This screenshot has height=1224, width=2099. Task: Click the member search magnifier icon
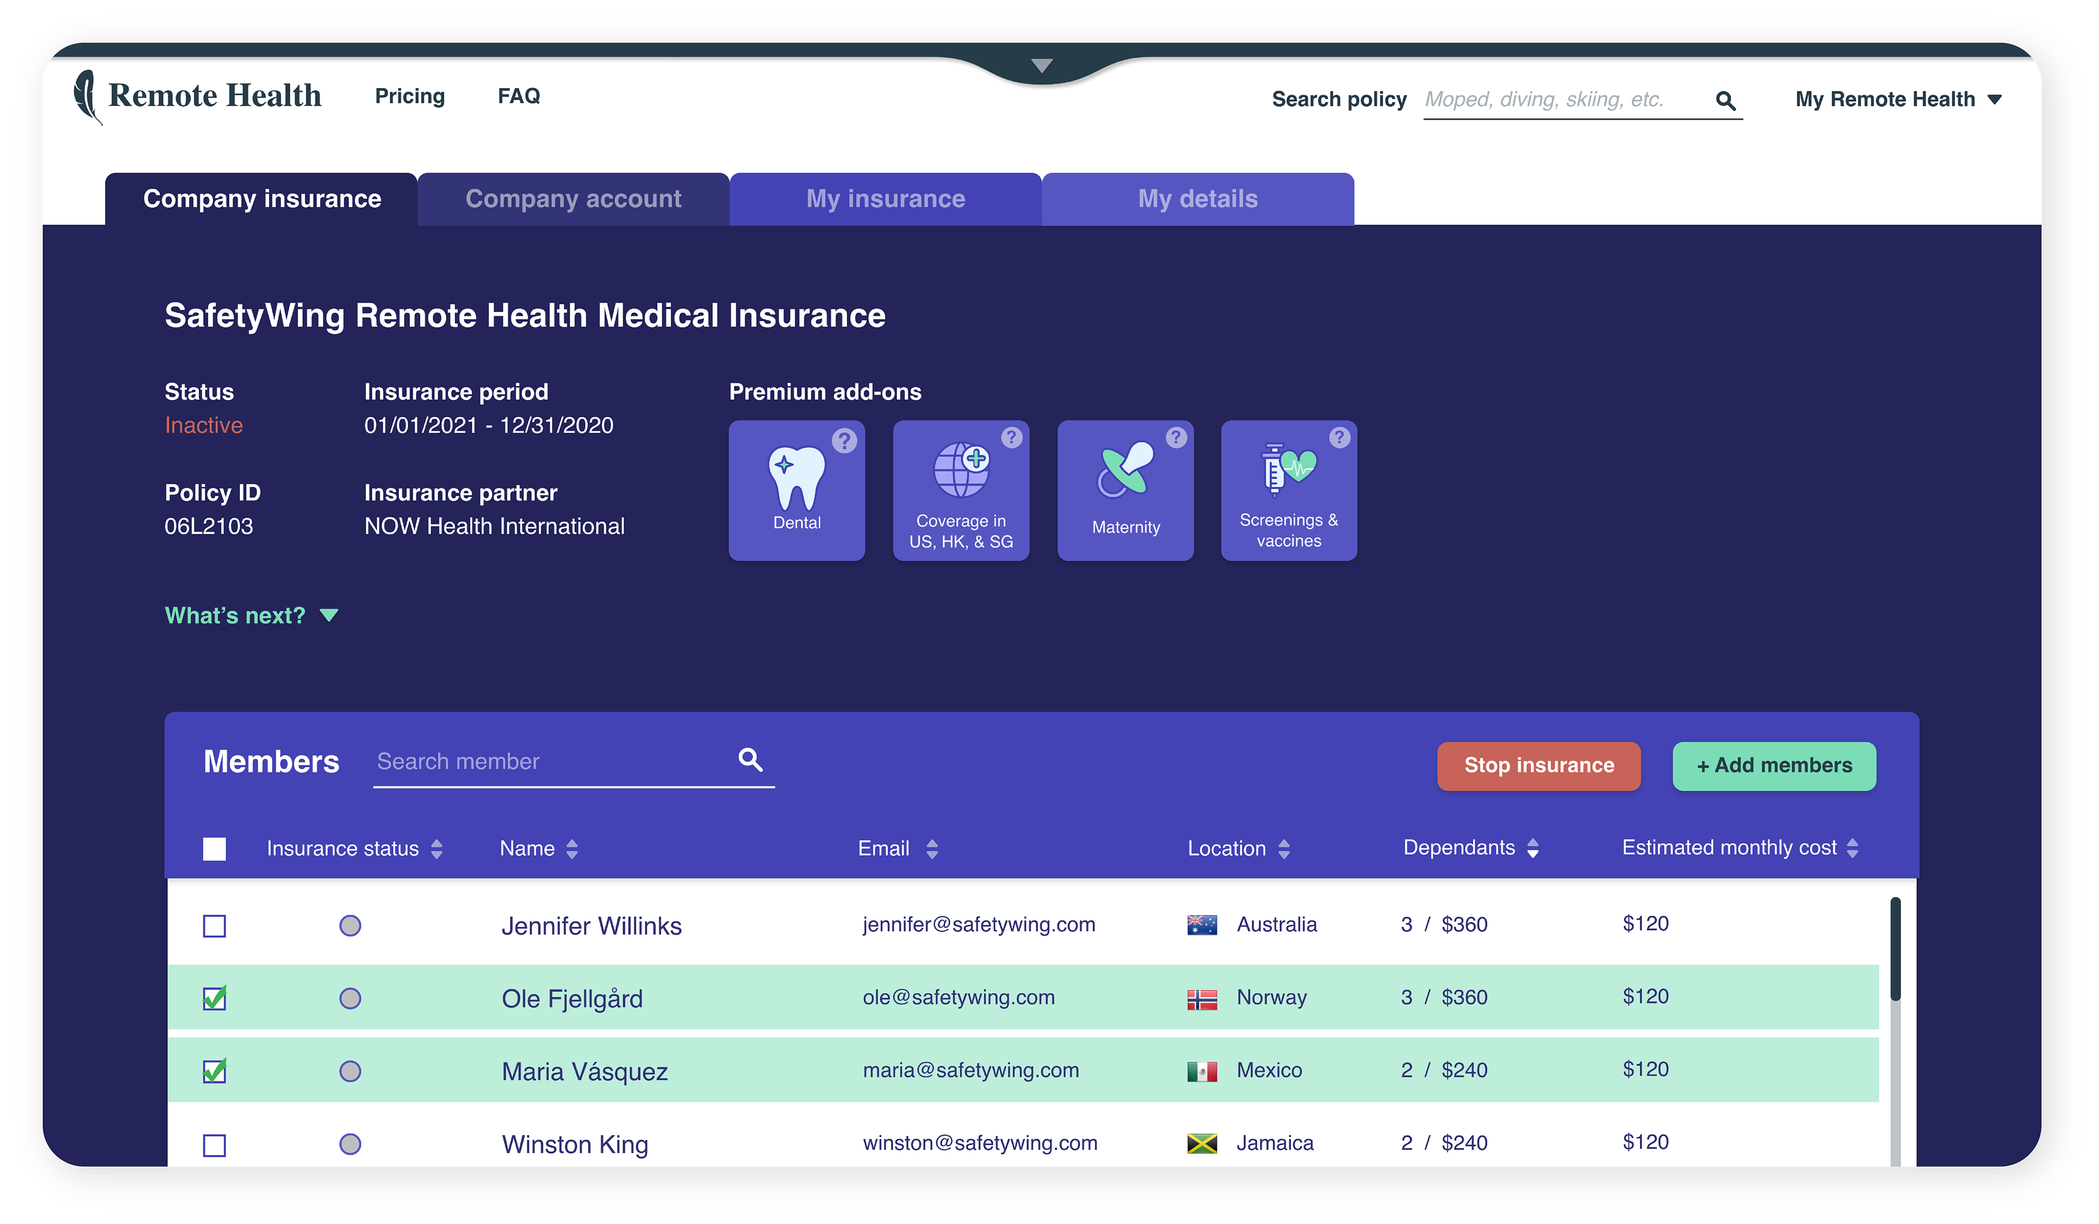pos(749,760)
